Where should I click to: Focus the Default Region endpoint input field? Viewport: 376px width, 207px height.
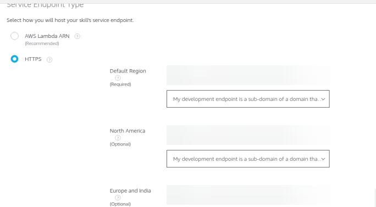point(248,75)
